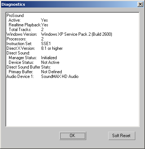145x149 pixels.
Task: Click the 8.1 or higher value
Action: point(52,48)
